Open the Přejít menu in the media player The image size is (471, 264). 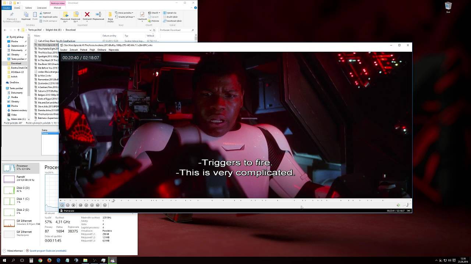[92, 50]
